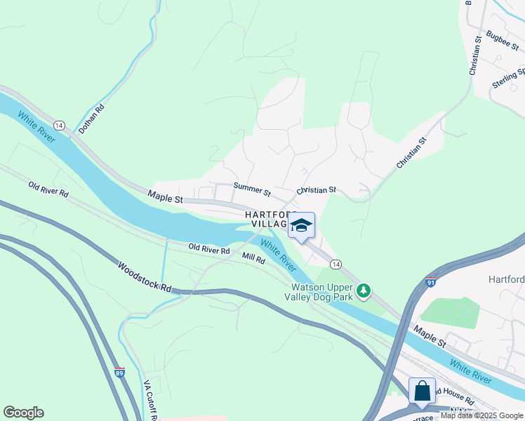Click the Route 14 shield near dog park

coord(335,265)
